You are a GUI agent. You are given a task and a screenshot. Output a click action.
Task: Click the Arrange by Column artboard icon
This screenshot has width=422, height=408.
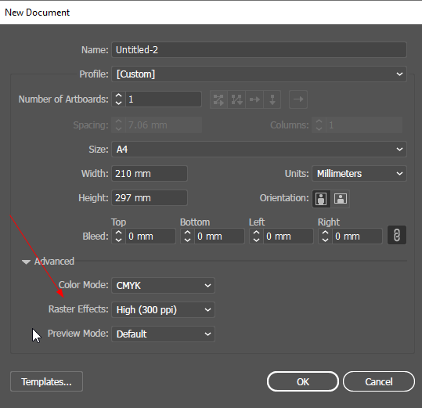(272, 99)
